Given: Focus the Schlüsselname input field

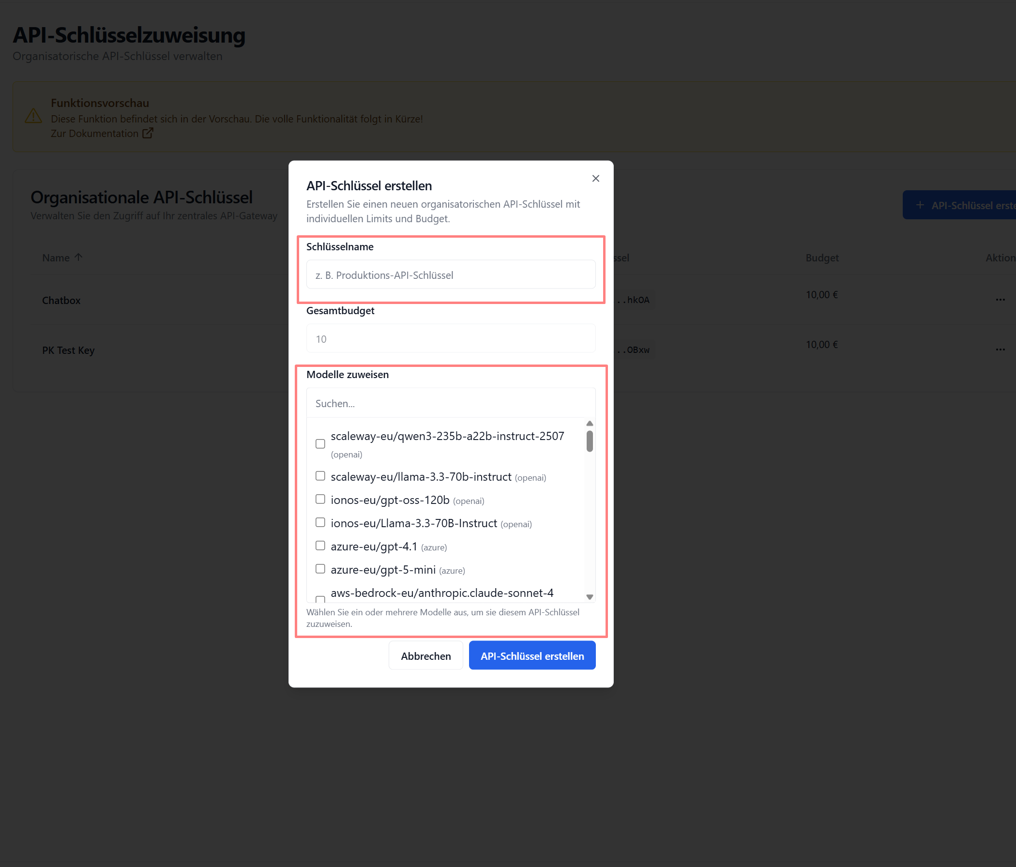Looking at the screenshot, I should pos(450,274).
